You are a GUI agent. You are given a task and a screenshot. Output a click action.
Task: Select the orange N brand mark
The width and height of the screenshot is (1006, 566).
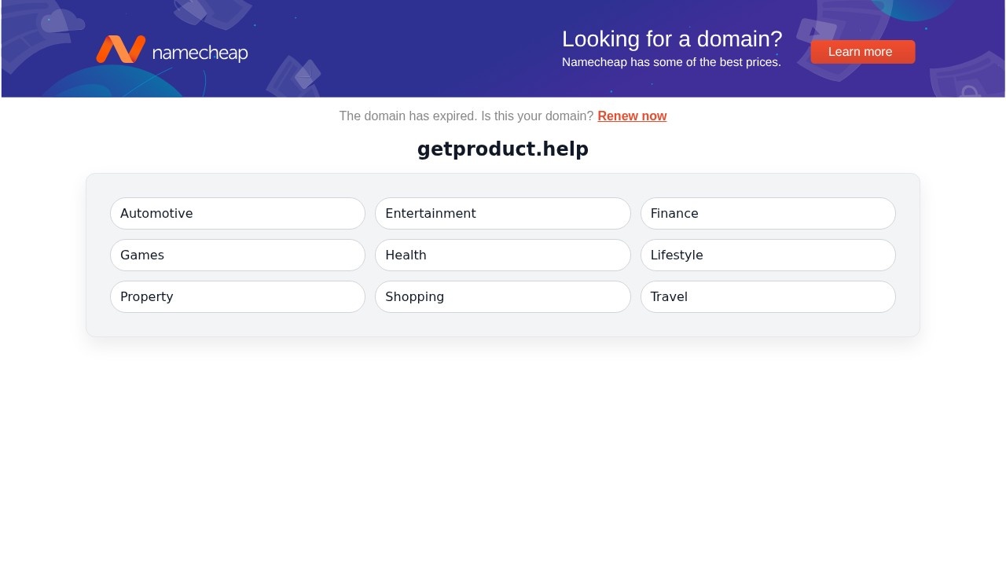point(120,50)
